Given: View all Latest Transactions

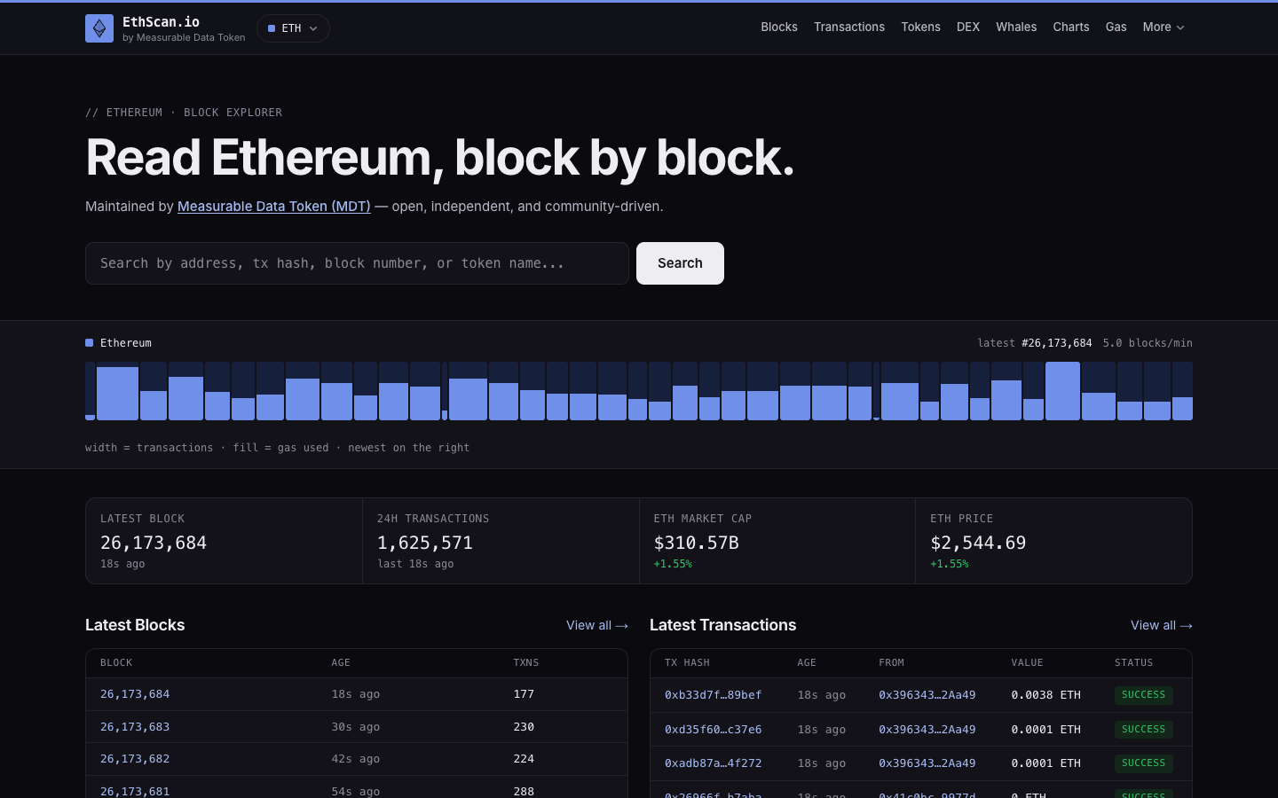Looking at the screenshot, I should tap(1162, 625).
